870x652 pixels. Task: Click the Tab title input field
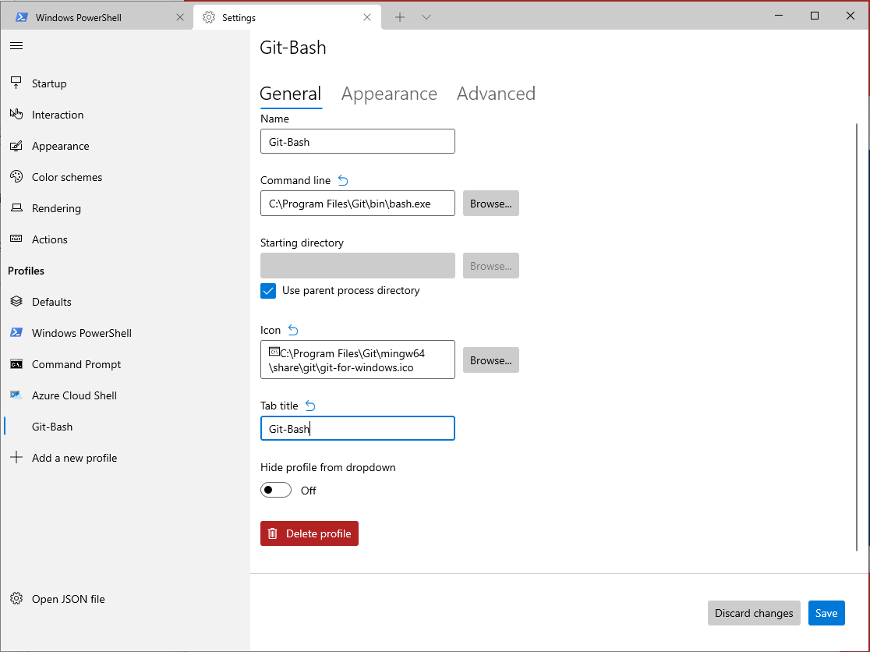(358, 428)
